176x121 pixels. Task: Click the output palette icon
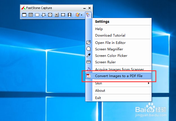tap(78, 15)
